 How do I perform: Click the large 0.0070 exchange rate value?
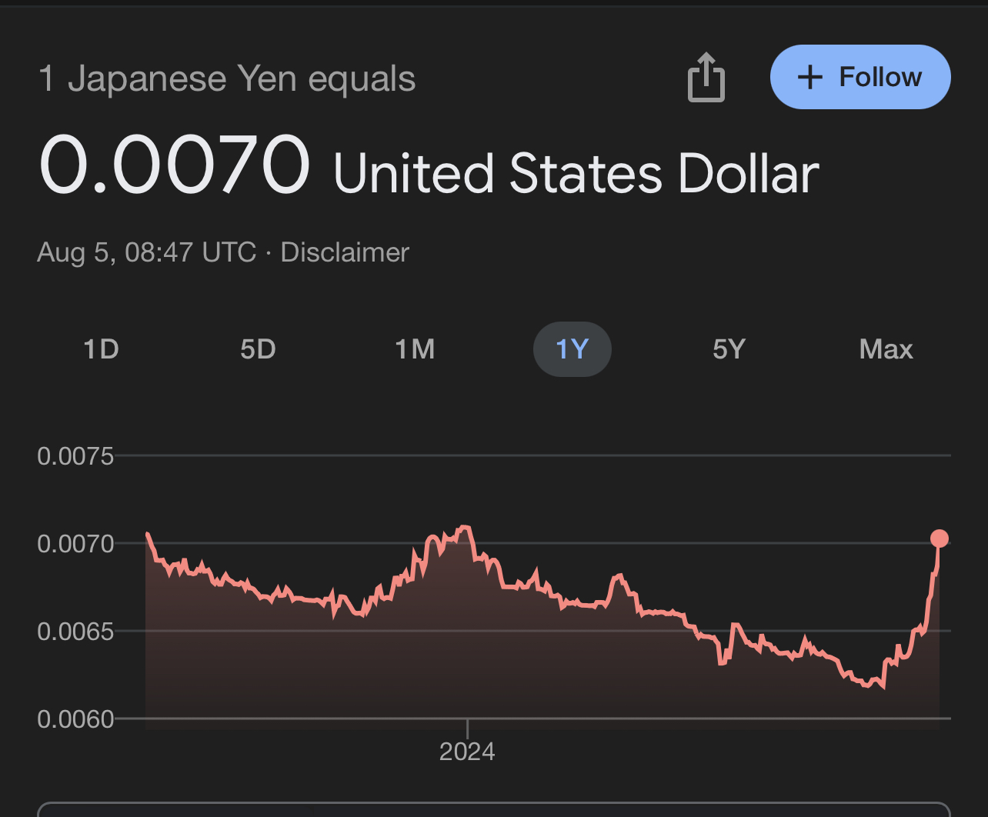pyautogui.click(x=175, y=165)
